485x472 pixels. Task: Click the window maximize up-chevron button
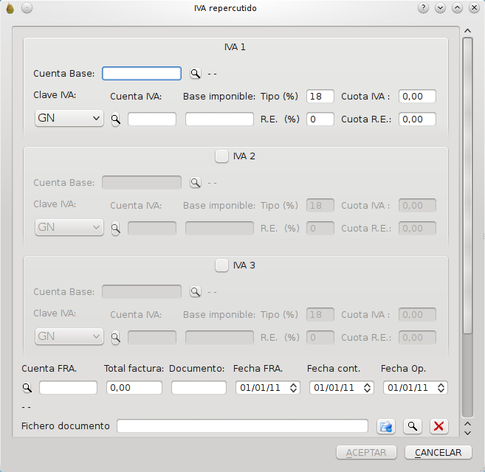pyautogui.click(x=457, y=7)
